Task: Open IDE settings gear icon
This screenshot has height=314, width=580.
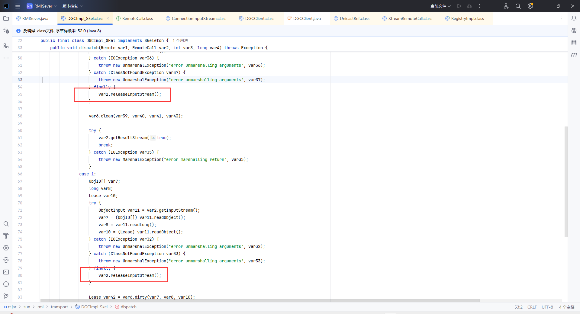Action: (530, 6)
